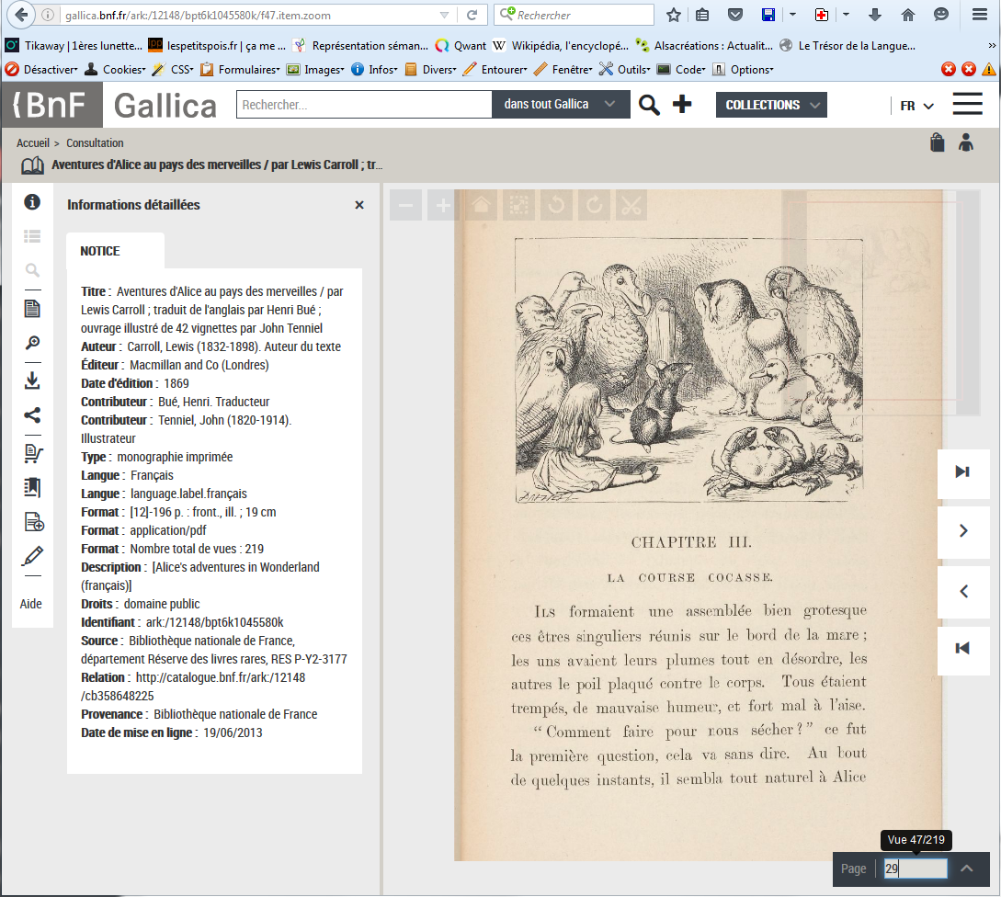
Task: Zoom in with the plus viewer button
Action: 443,205
